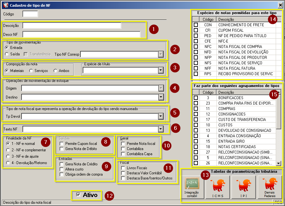Image resolution: width=285 pixels, height=206 pixels.
Task: Select the CUSTO DE TRANSFERENCIA row text
Action: [x=242, y=120]
